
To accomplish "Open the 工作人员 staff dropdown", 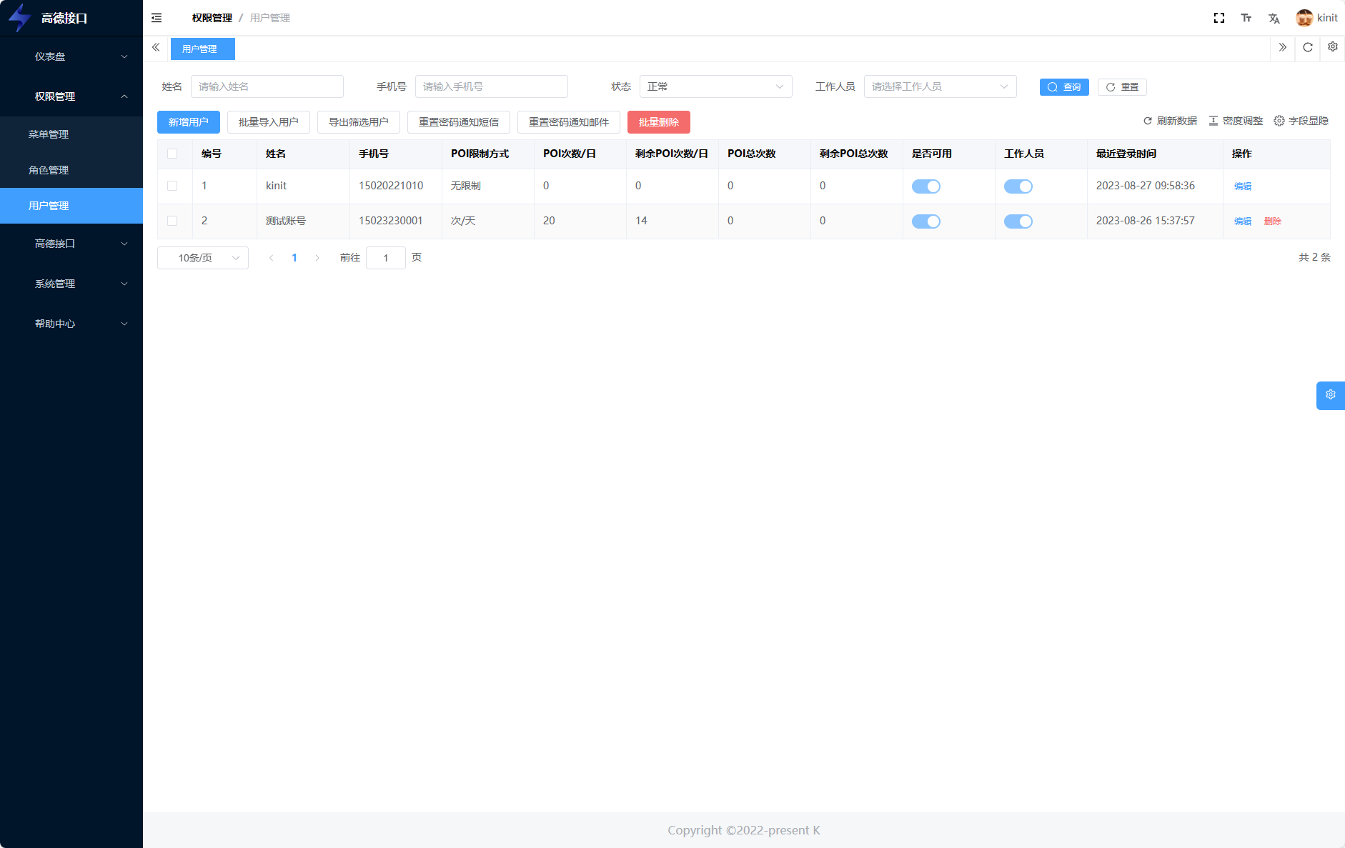I will tap(940, 86).
